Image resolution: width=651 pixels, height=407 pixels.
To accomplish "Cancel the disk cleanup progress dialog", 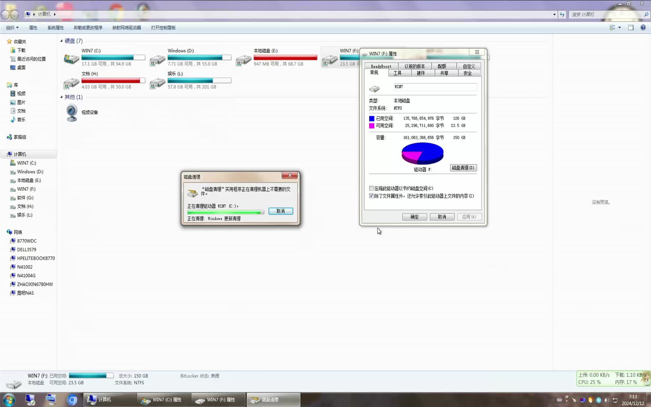I will coord(281,211).
